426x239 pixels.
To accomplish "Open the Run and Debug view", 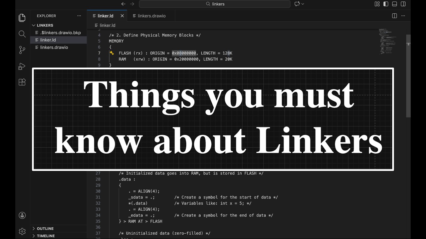I will point(22,66).
